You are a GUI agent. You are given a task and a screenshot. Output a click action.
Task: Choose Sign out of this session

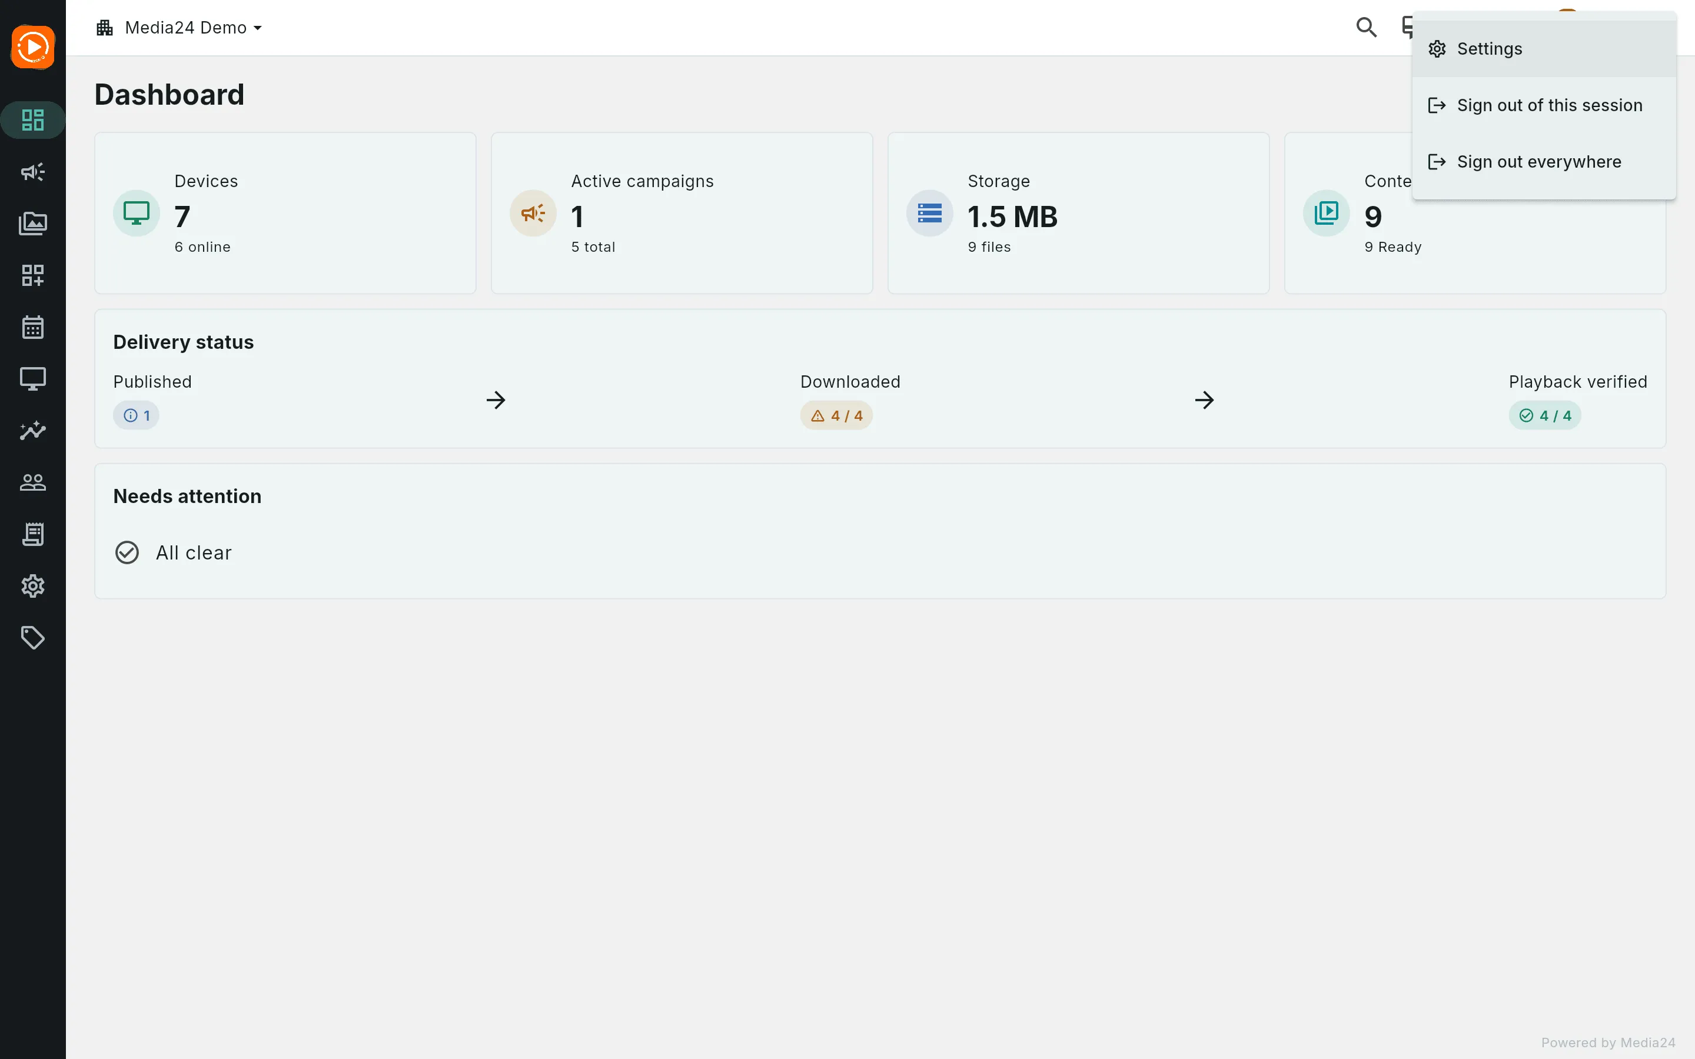(1544, 105)
